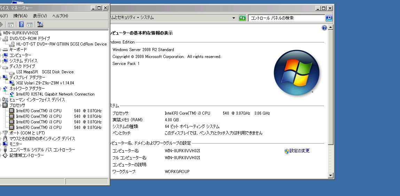Open the 表示(V) menu
Image resolution: width=400 pixels, height=196 pixels.
40,16
